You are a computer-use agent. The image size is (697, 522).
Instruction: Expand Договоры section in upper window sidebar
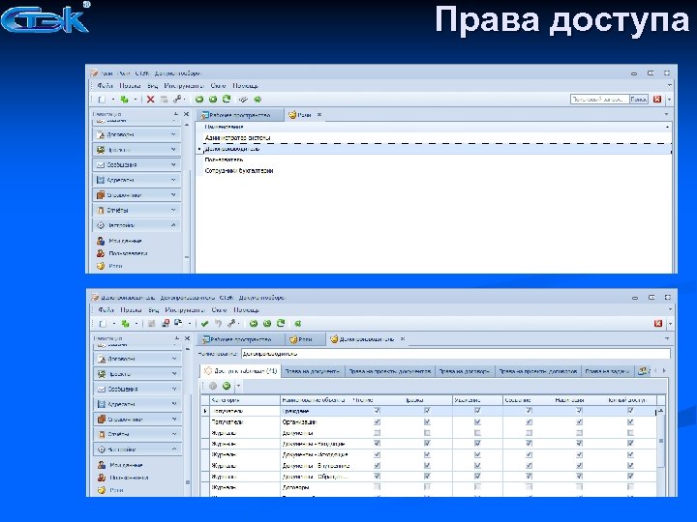136,134
